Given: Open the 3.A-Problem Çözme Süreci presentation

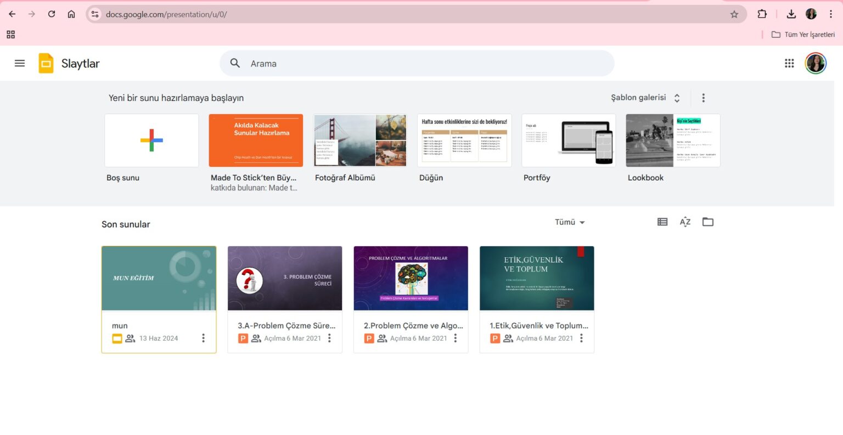Looking at the screenshot, I should pyautogui.click(x=285, y=279).
